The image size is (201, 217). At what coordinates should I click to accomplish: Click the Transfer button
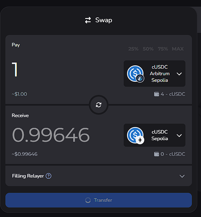coord(99,200)
